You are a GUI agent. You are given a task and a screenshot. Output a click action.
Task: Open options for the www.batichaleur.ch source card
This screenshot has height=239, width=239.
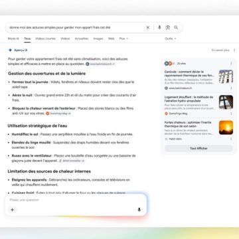click(x=231, y=88)
